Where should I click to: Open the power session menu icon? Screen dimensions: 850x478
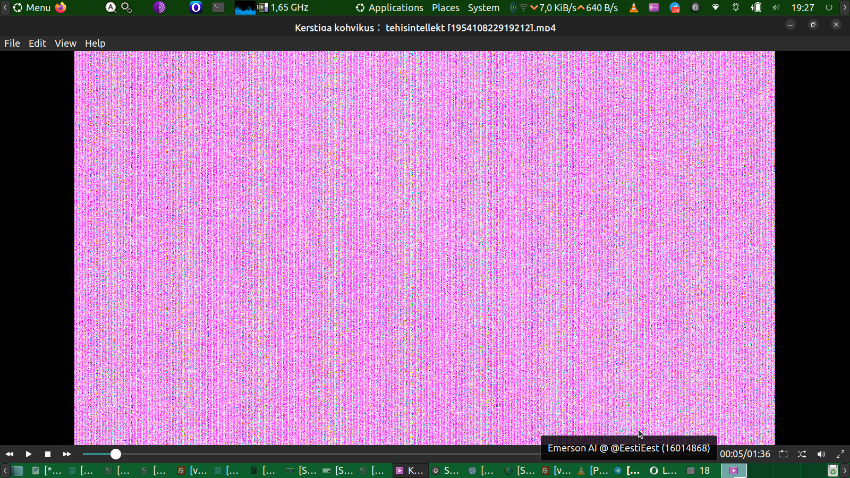[x=829, y=7]
